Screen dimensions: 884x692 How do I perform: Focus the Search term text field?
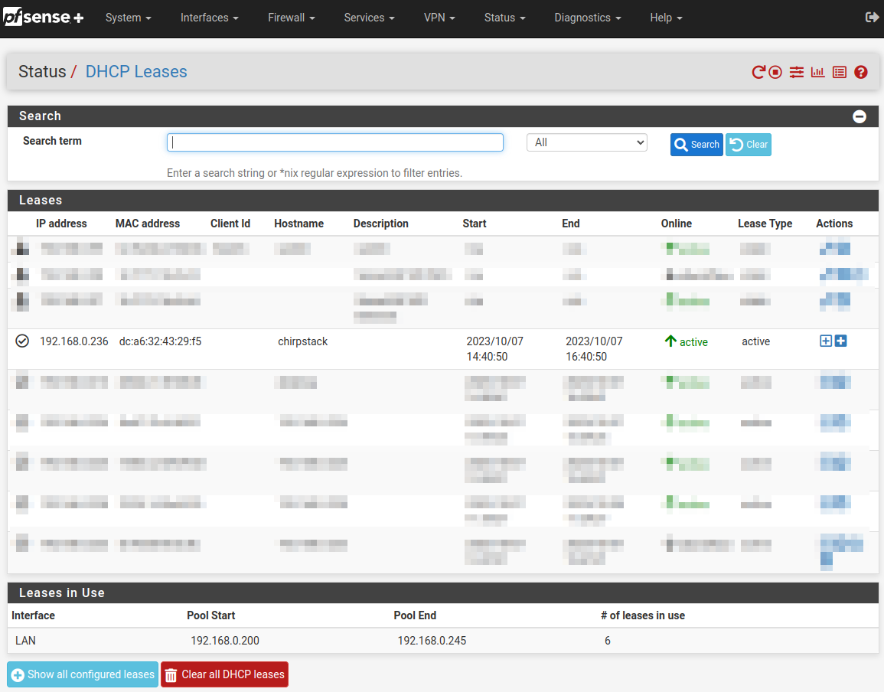tap(335, 142)
